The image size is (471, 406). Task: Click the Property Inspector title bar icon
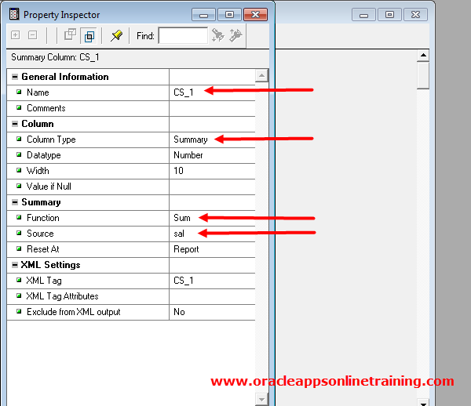(x=13, y=14)
